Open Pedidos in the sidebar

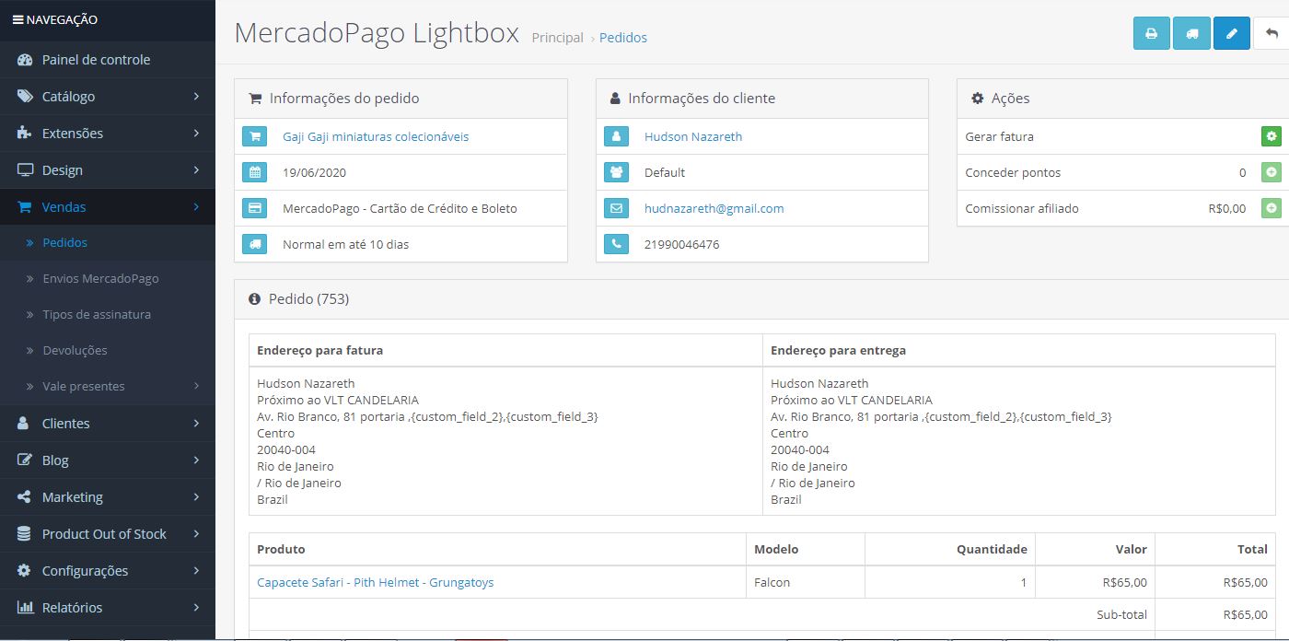click(65, 243)
